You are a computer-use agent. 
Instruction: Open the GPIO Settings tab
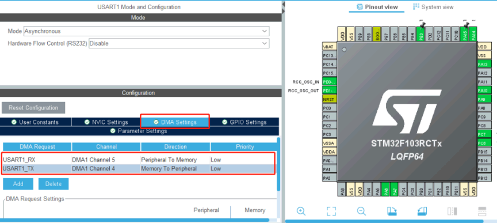tap(244, 122)
